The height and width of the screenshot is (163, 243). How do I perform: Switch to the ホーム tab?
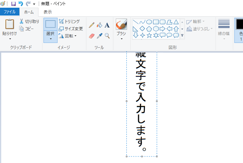click(x=29, y=12)
